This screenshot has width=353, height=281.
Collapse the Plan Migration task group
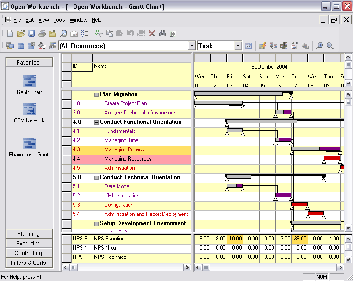(x=97, y=95)
